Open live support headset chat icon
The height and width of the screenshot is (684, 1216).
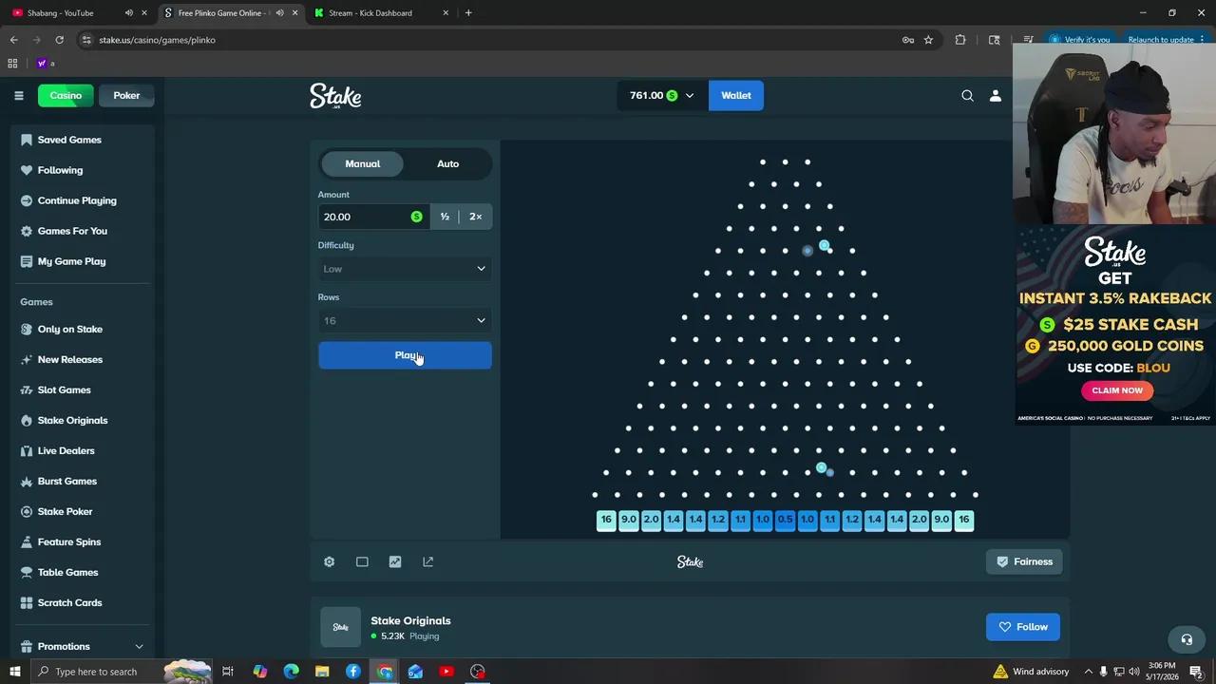1186,639
